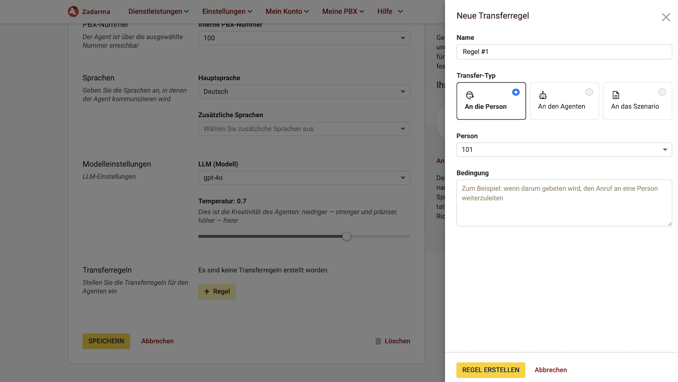Viewport: 678px width, 382px height.
Task: Close the Neue Transferregel panel
Action: [666, 17]
